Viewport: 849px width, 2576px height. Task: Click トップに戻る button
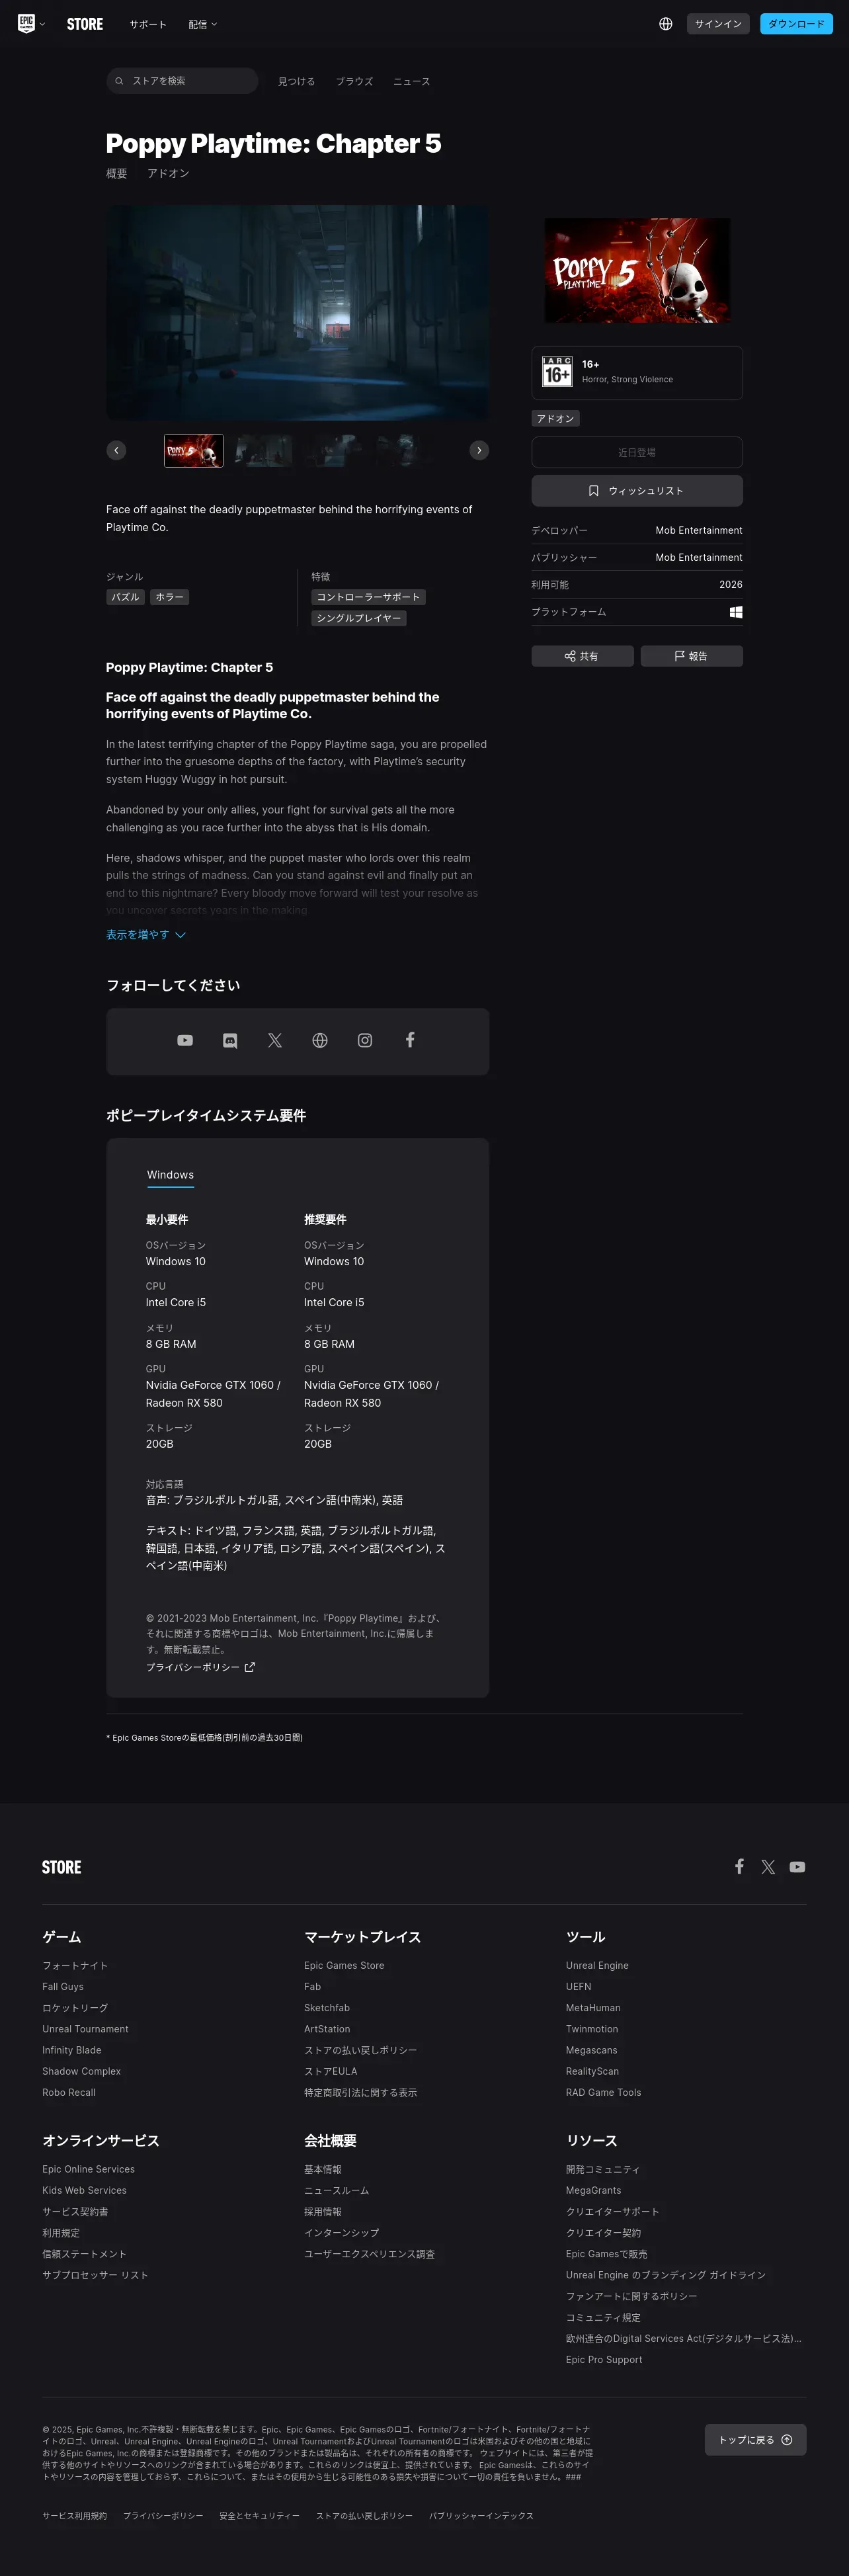(755, 2439)
